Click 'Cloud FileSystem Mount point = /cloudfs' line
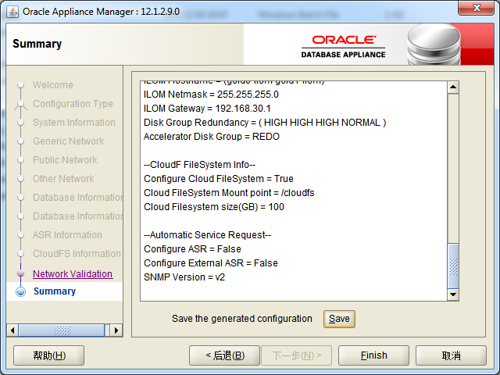500x375 pixels. point(229,193)
